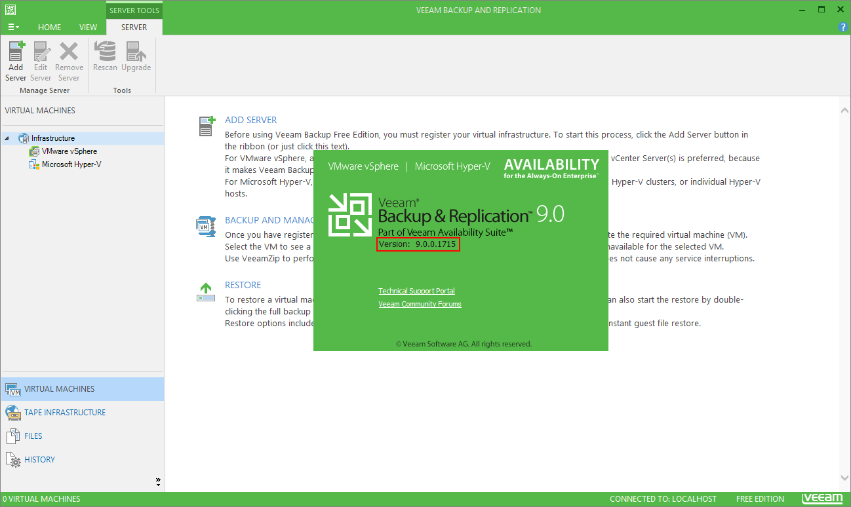Image resolution: width=851 pixels, height=507 pixels.
Task: Click the Remove Server X icon
Action: click(69, 52)
